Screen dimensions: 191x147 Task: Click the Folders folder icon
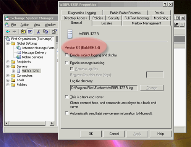click(x=13, y=85)
